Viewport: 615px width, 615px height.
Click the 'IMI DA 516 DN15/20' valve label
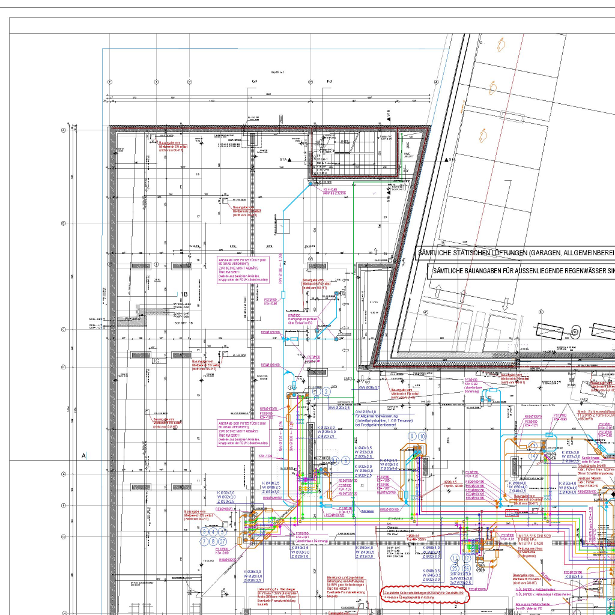[x=534, y=536]
